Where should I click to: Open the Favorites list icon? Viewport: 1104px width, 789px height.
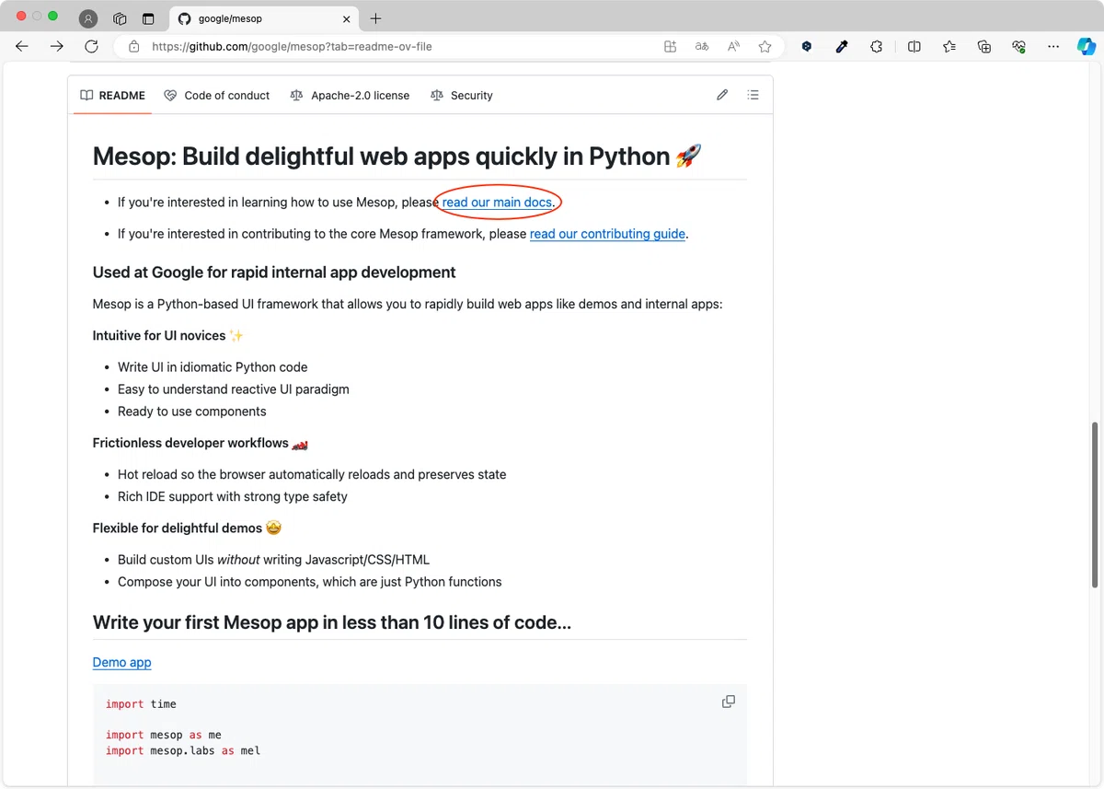tap(949, 46)
